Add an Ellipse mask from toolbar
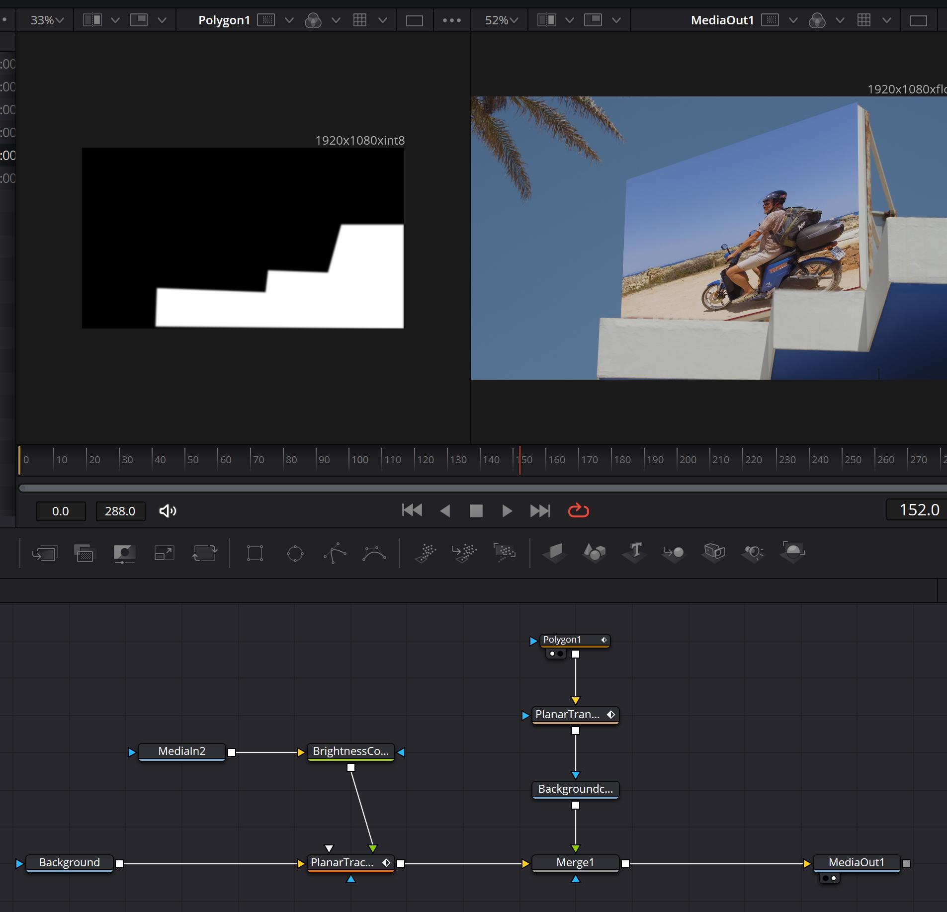947x912 pixels. click(295, 553)
